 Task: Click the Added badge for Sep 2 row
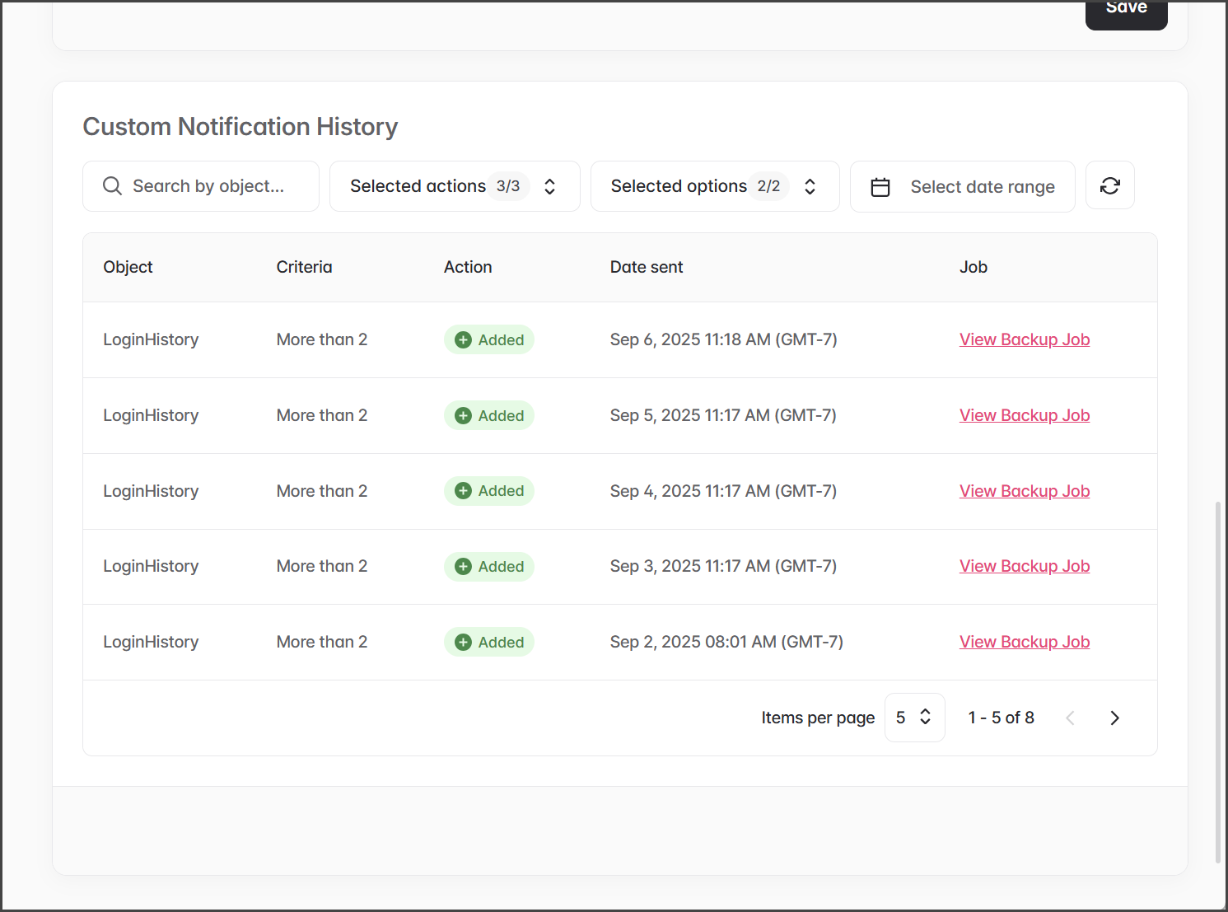tap(489, 642)
